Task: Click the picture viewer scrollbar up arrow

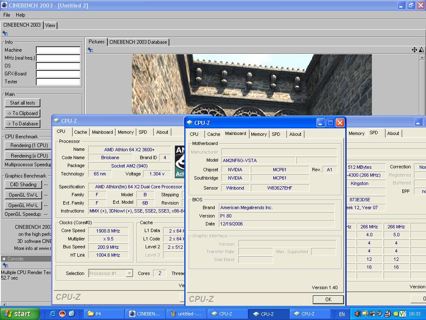Action: coord(422,57)
